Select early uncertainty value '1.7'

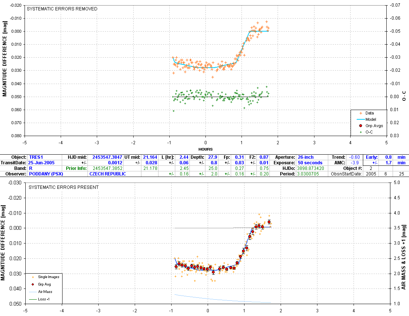click(389, 163)
